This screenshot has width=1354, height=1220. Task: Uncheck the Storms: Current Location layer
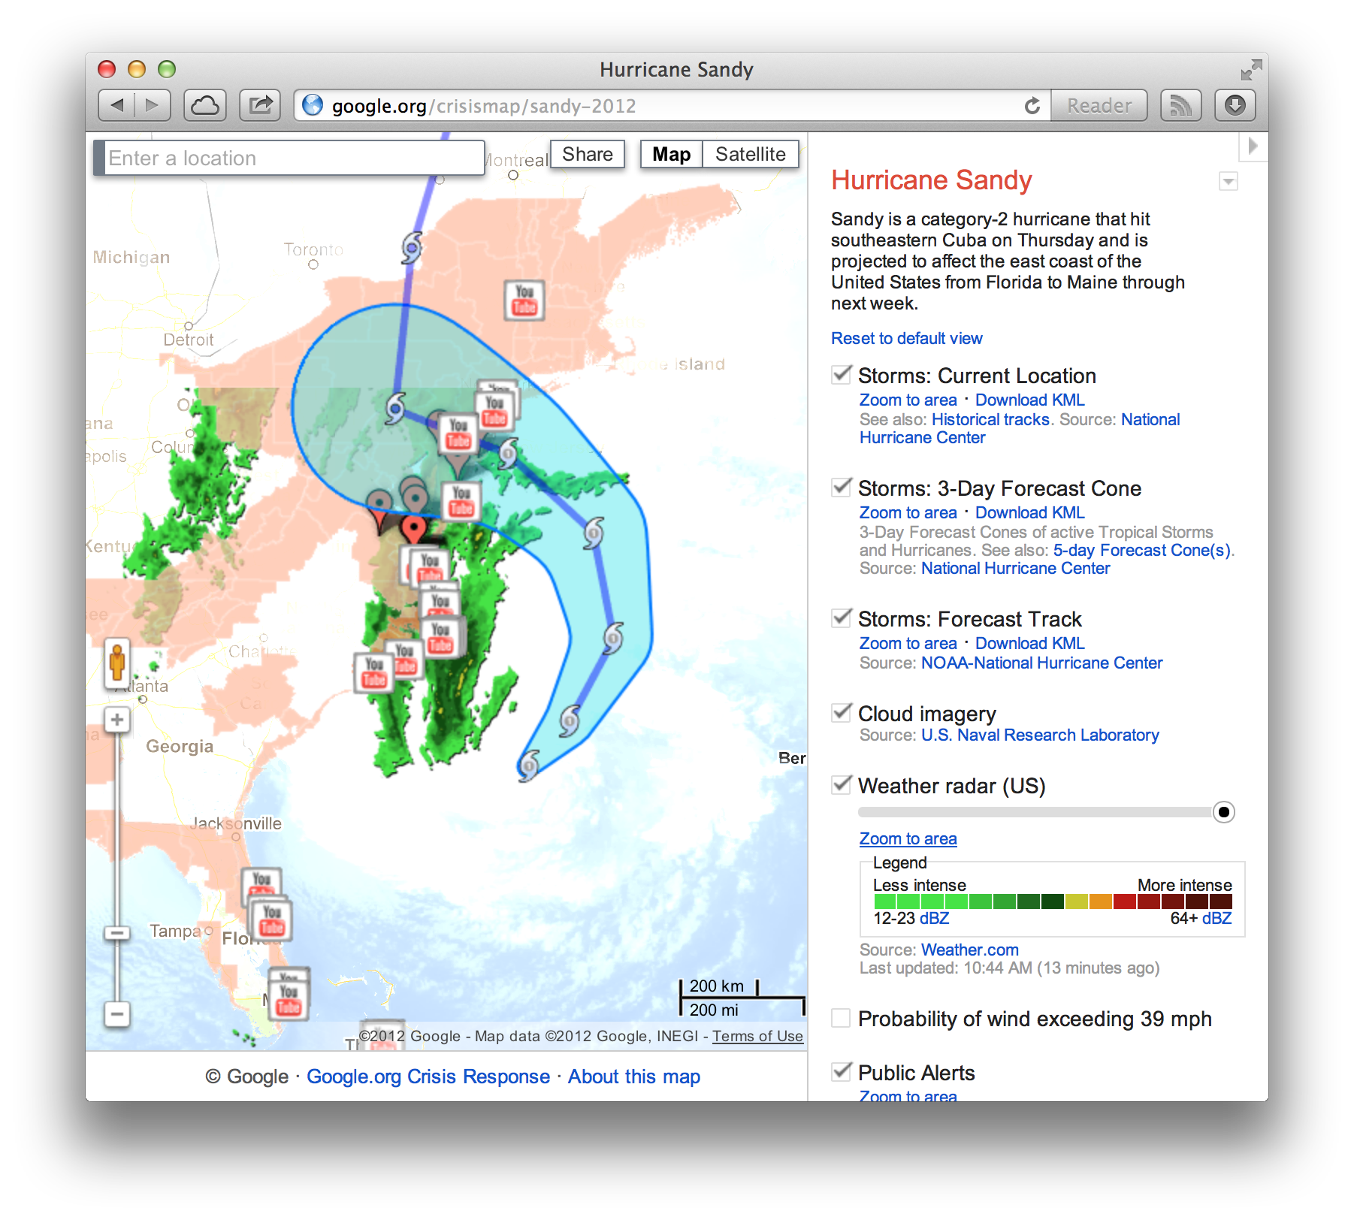[842, 375]
